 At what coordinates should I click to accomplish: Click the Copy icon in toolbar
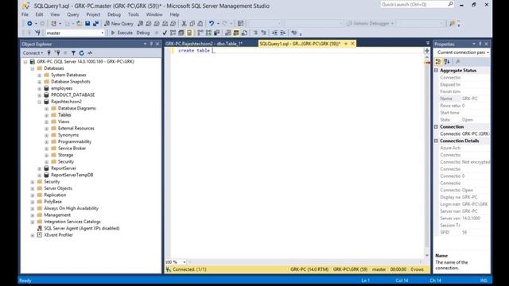point(192,23)
